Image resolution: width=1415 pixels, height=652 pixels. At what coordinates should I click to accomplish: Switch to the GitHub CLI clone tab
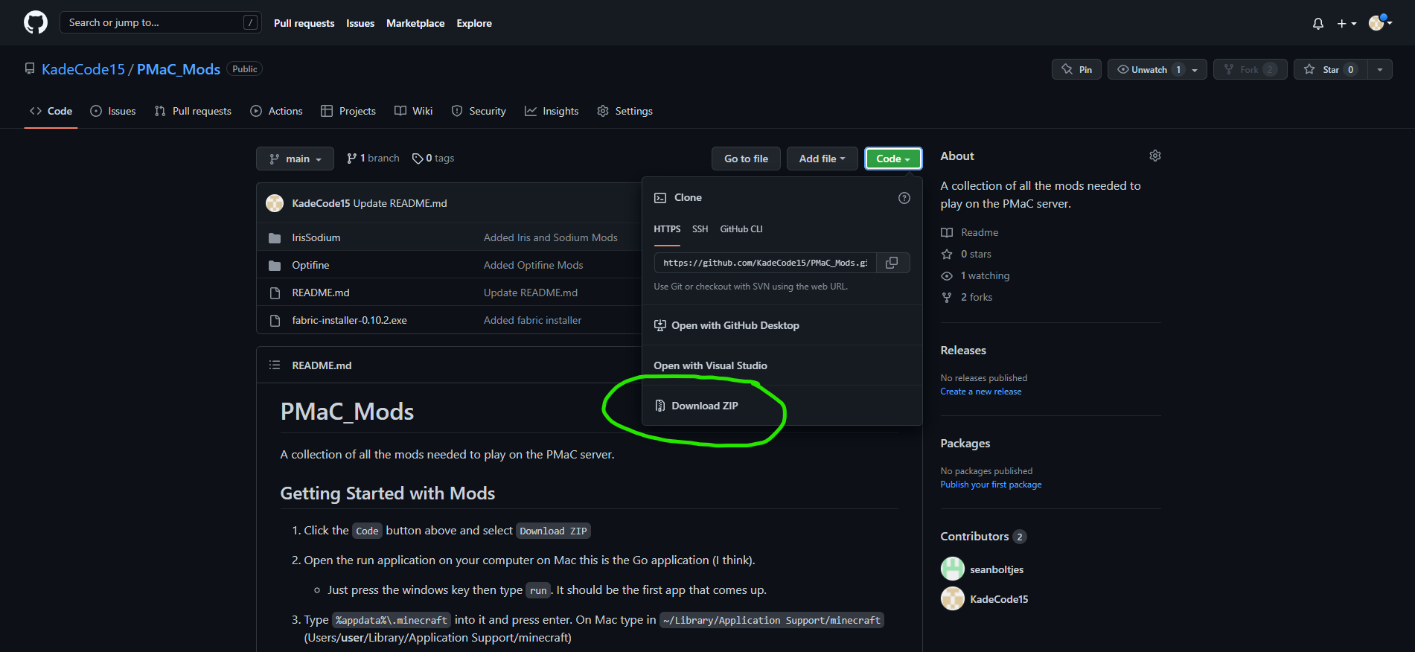coord(741,229)
